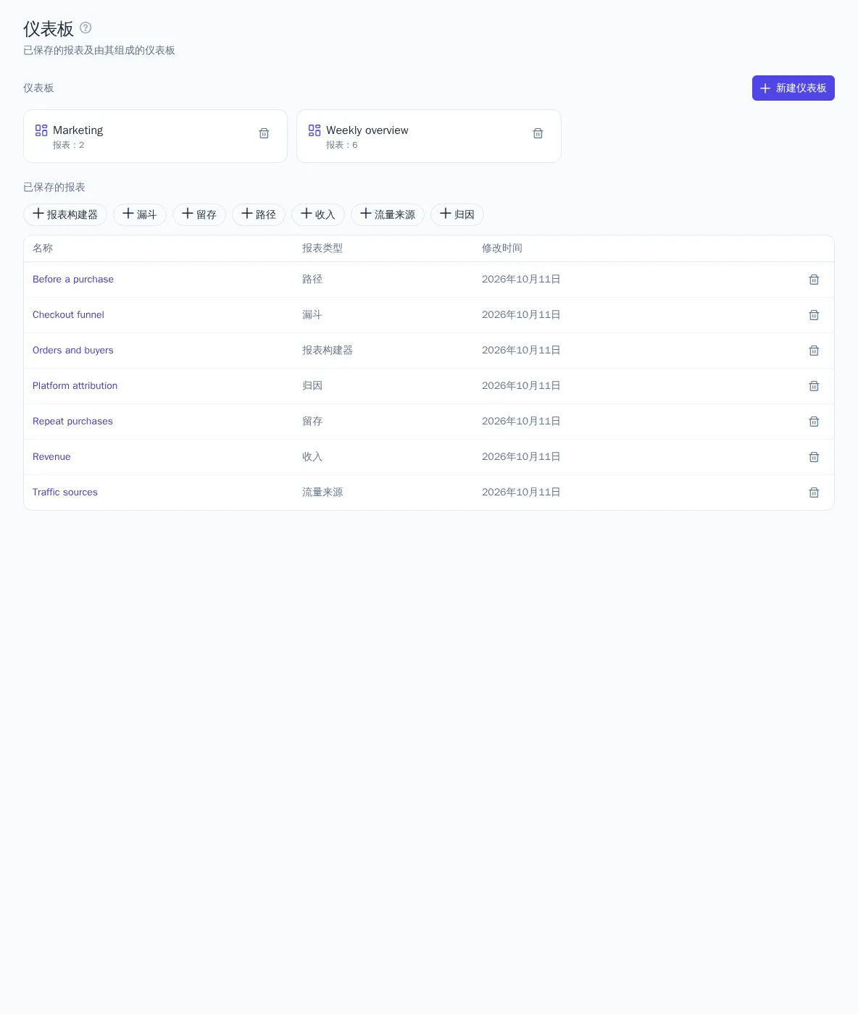Click the 新建仪表板 button
The height and width of the screenshot is (1014, 858).
(x=793, y=88)
